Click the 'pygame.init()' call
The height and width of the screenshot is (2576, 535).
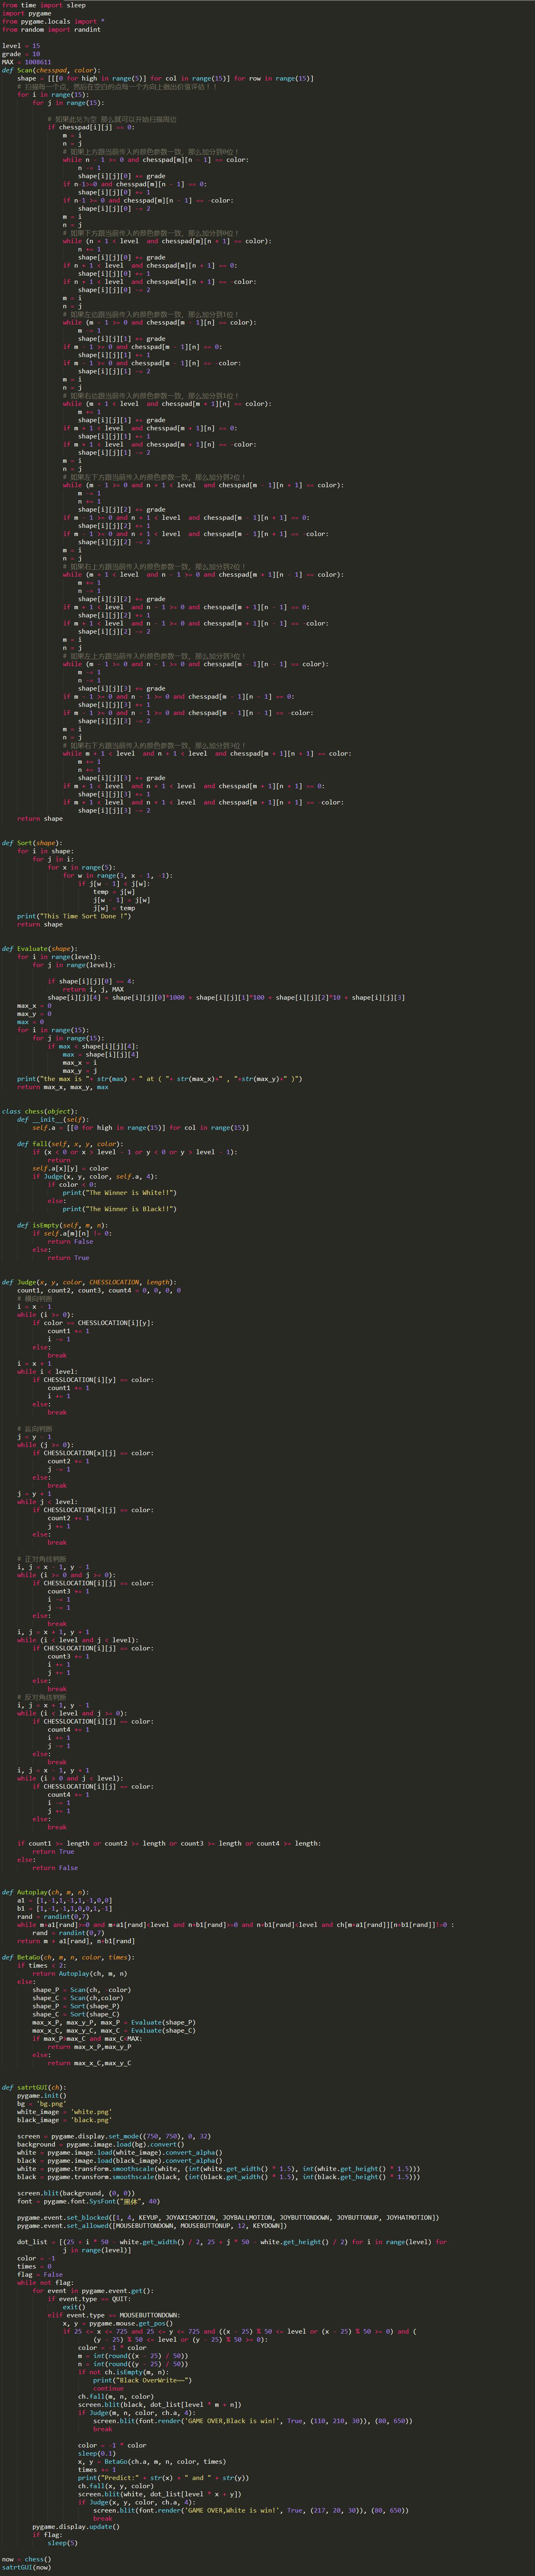click(42, 2096)
